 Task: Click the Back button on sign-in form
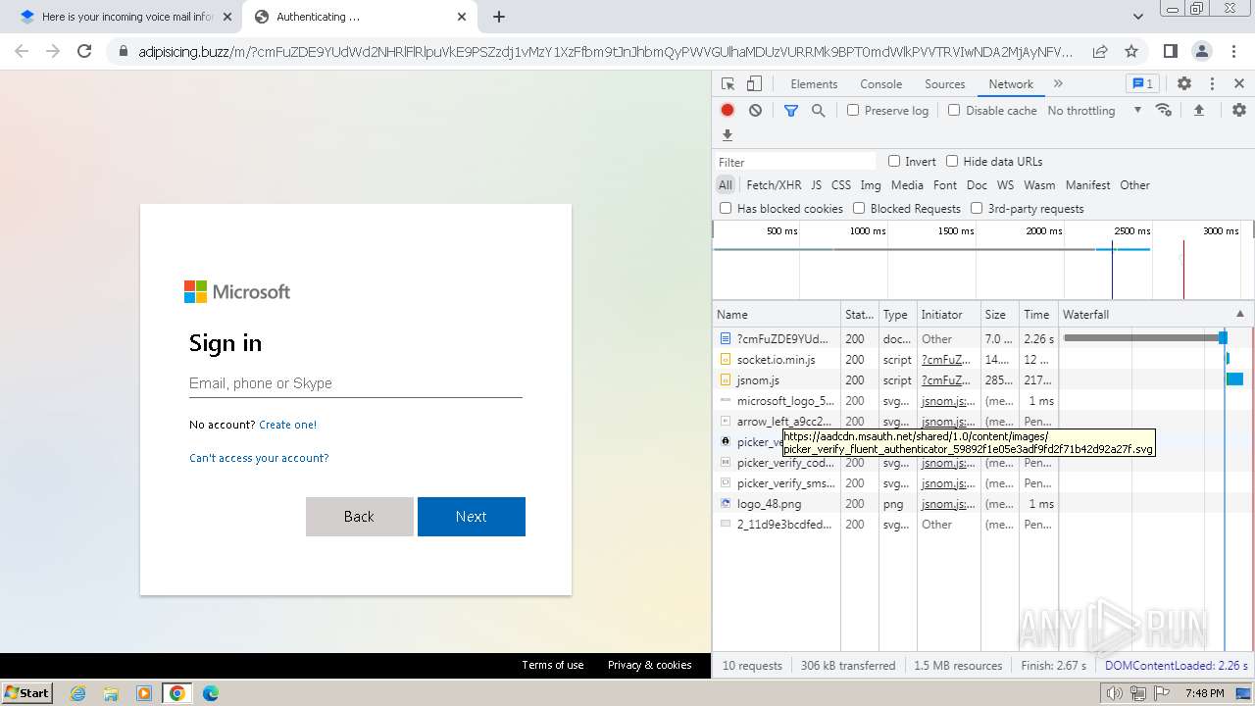point(360,517)
